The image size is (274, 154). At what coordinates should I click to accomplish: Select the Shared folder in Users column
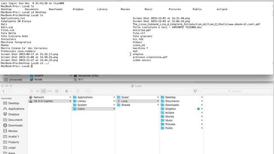click(x=137, y=105)
